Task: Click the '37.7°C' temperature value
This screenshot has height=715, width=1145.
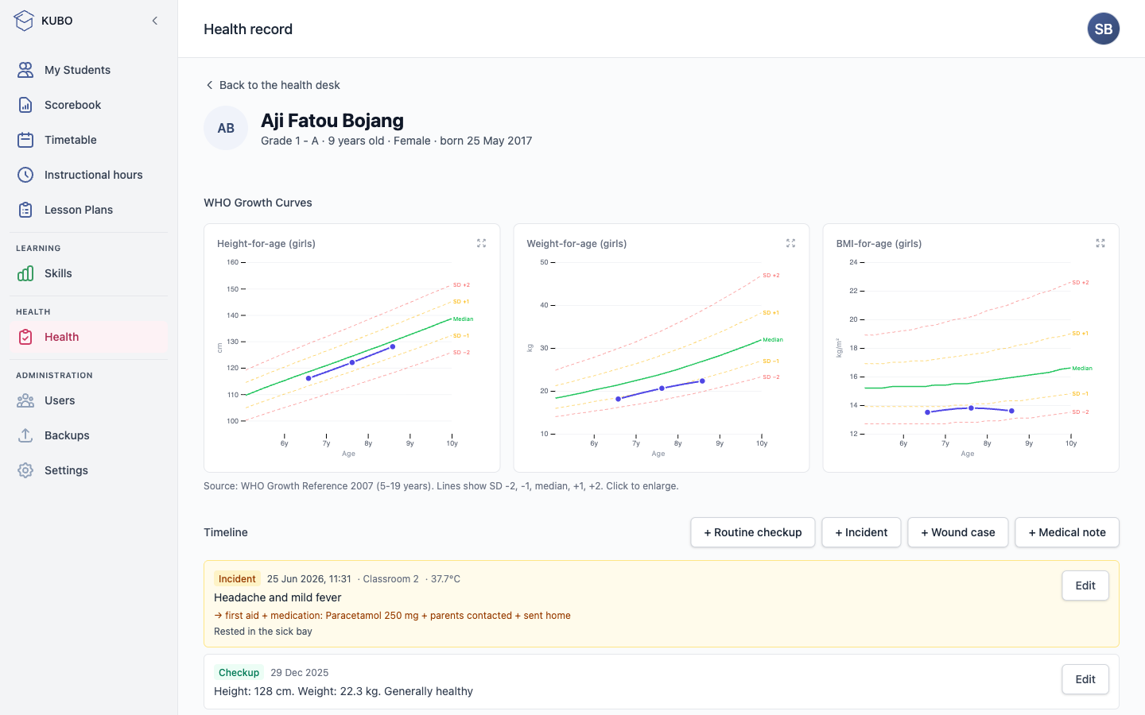Action: click(x=445, y=579)
